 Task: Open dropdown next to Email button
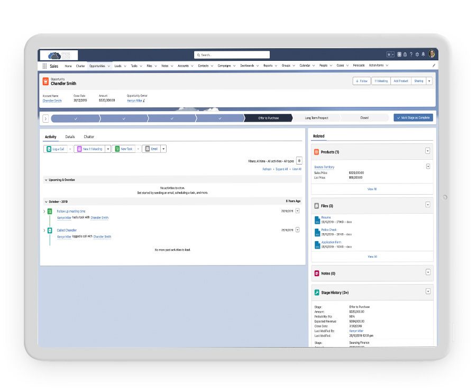pyautogui.click(x=163, y=149)
